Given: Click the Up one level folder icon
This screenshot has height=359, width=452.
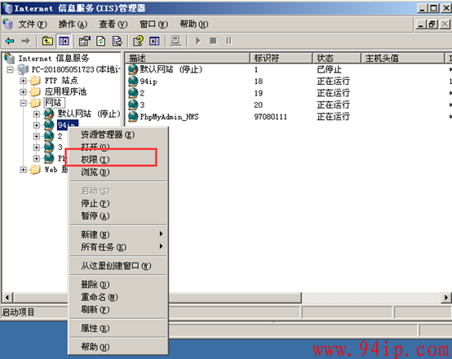Looking at the screenshot, I should tap(47, 41).
